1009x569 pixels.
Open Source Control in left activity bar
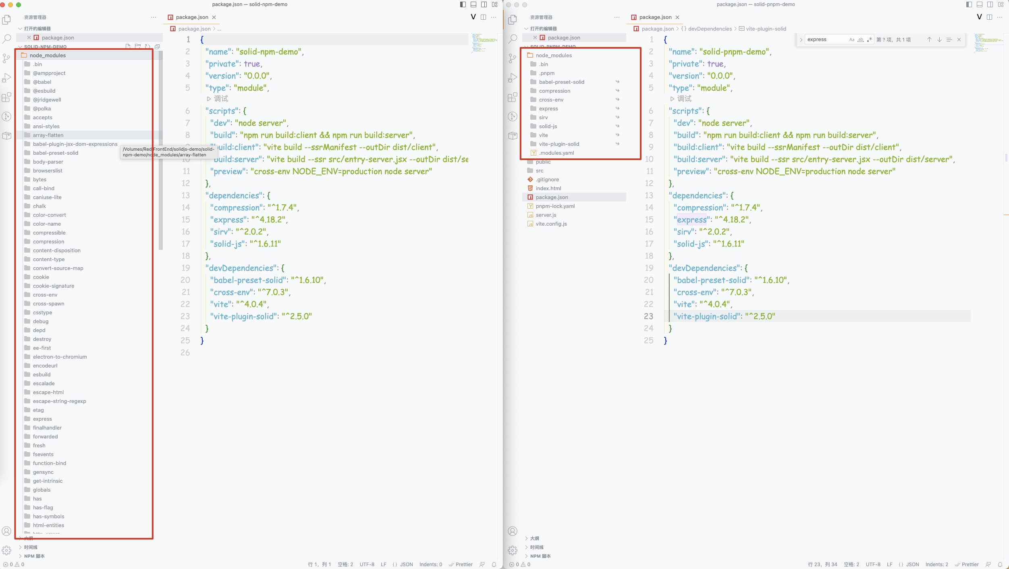coord(7,58)
